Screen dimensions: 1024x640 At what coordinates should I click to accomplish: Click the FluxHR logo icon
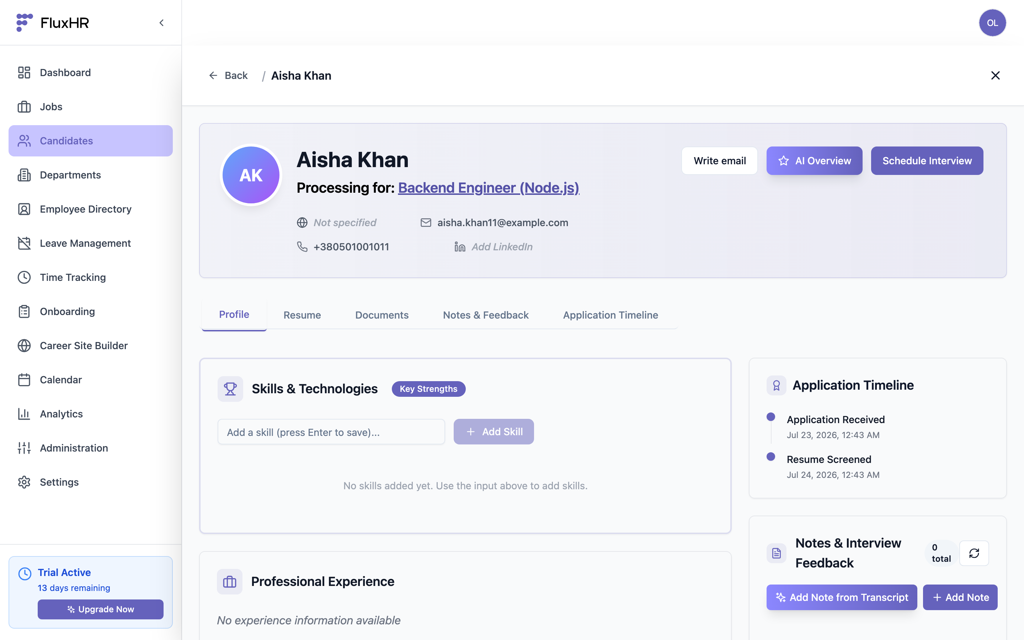(24, 22)
